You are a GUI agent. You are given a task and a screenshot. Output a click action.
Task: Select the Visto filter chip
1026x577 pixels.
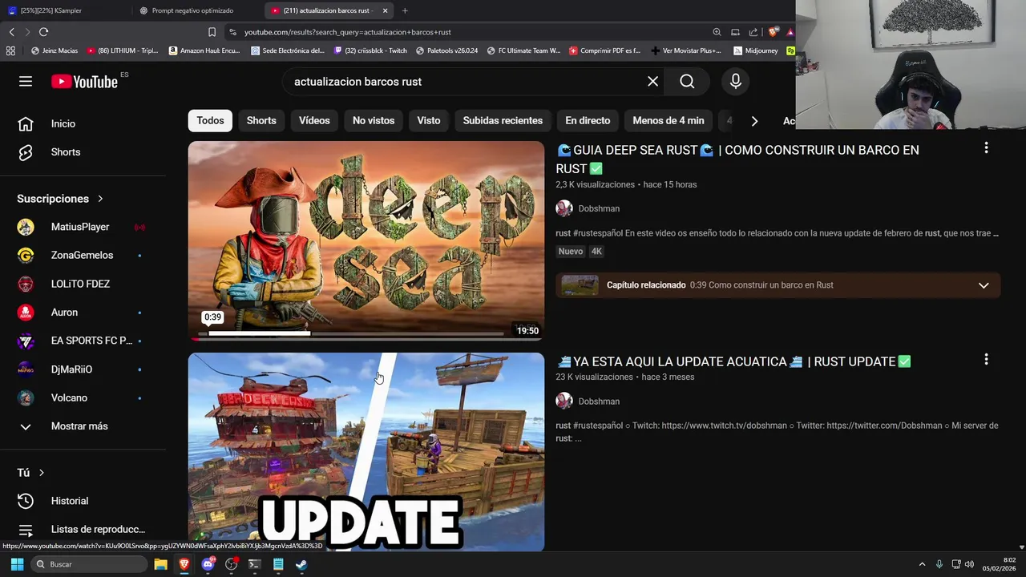429,120
